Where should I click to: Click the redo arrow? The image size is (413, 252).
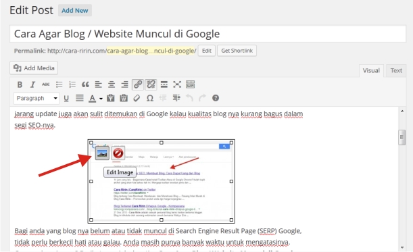(x=202, y=98)
